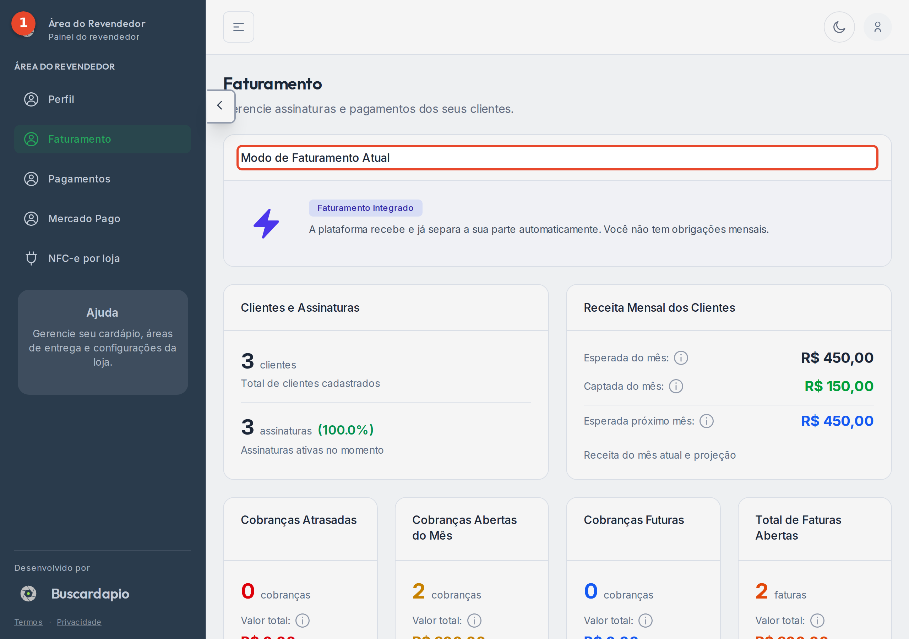
Task: Show Valor total info in Cobranças Atrasadas
Action: 303,621
